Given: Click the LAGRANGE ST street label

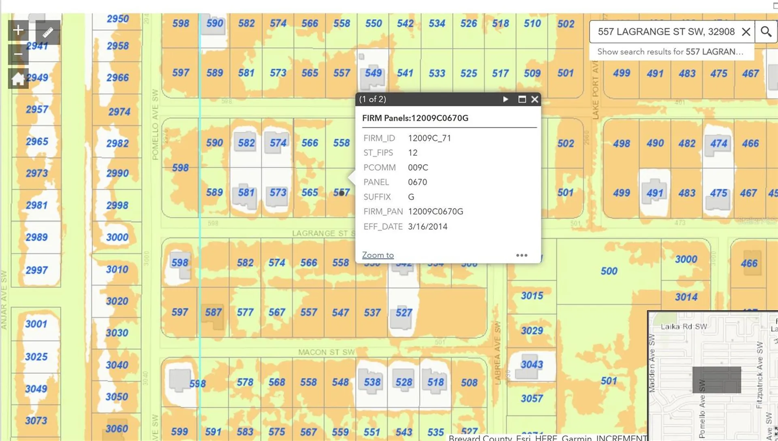Looking at the screenshot, I should coord(323,233).
